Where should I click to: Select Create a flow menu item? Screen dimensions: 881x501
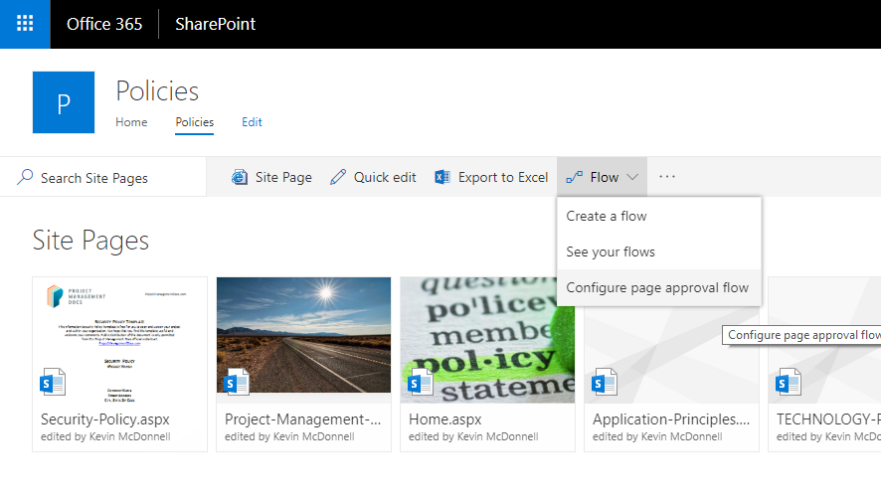tap(607, 216)
